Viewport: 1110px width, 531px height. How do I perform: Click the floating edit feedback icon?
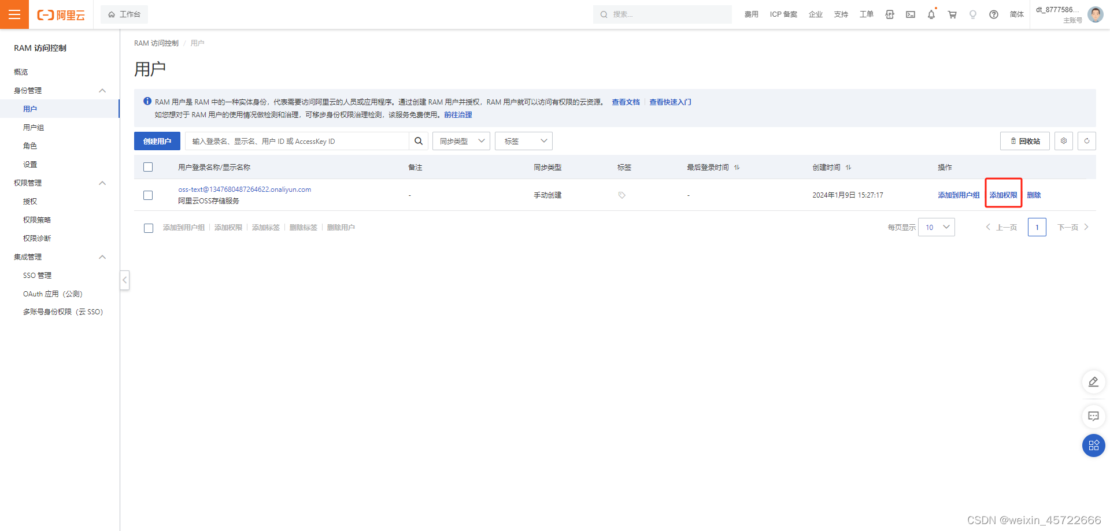click(x=1094, y=382)
